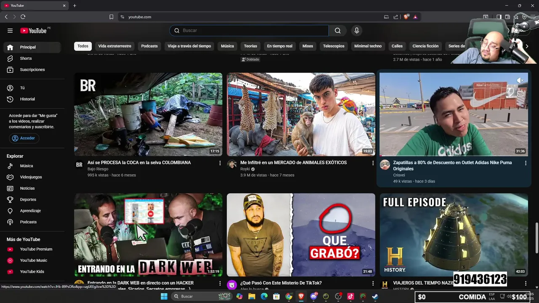Open Windows Start button
The image size is (539, 303).
point(164,296)
